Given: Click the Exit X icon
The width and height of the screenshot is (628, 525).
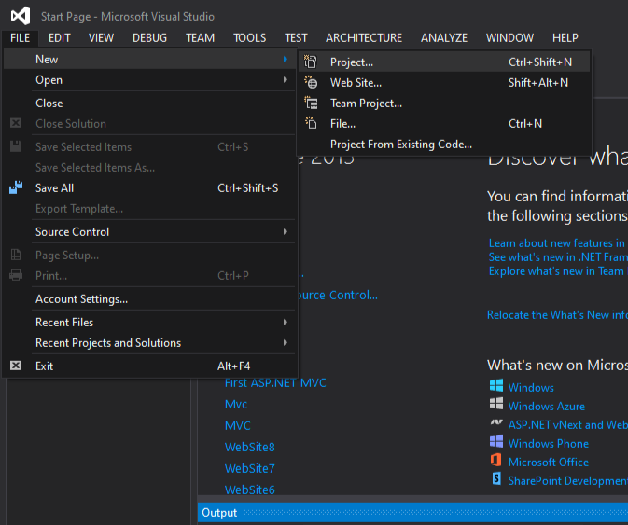Looking at the screenshot, I should tap(16, 366).
